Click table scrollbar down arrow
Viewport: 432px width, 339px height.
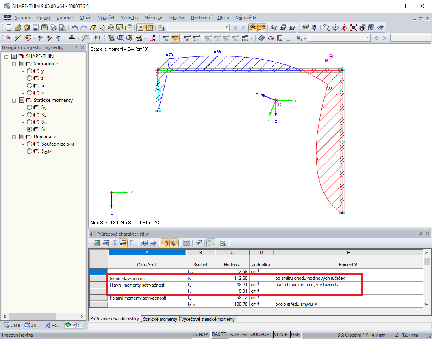point(427,304)
